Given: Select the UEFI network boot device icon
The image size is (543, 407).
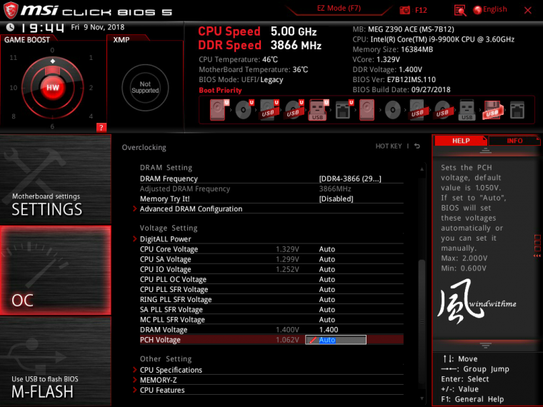Looking at the screenshot, I should click(x=344, y=110).
